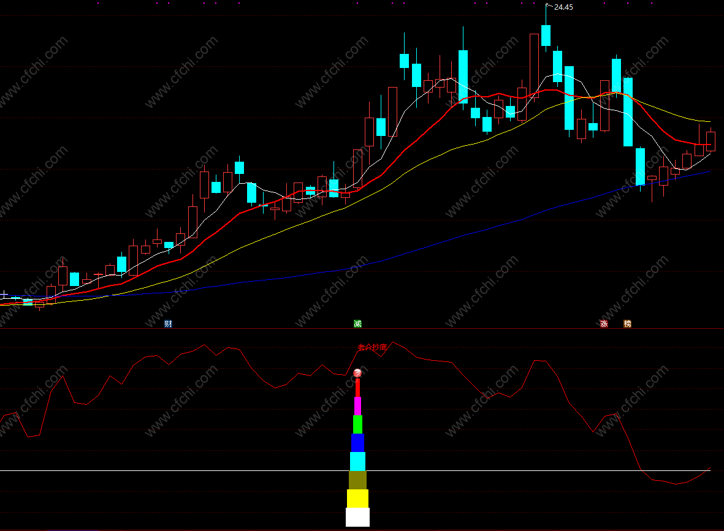Click the 老仝抄底 indicator signal label

click(x=372, y=347)
